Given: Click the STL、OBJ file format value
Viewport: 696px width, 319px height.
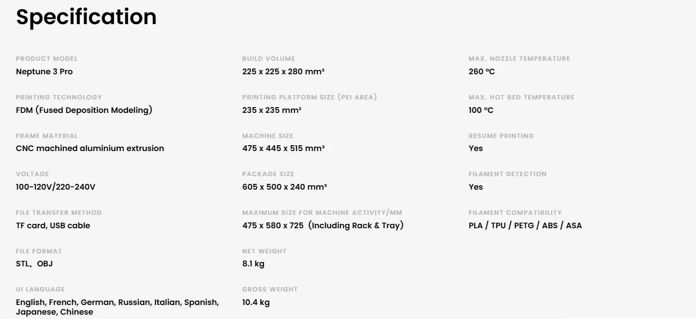Looking at the screenshot, I should point(34,264).
